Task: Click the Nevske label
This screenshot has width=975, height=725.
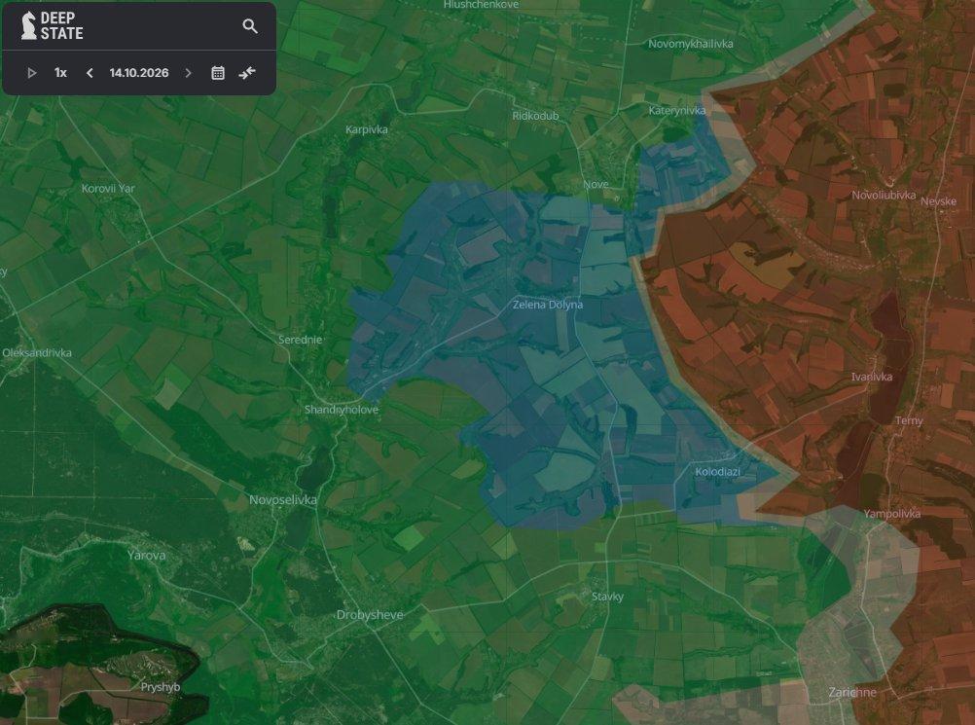Action: tap(938, 201)
